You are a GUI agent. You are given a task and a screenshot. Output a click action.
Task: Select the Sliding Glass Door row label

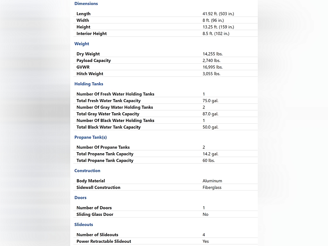point(95,214)
